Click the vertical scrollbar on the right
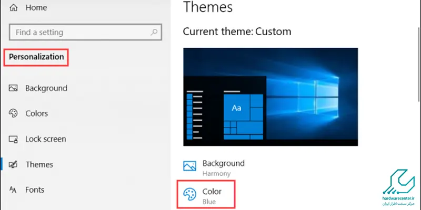This screenshot has height=210, width=421. [419, 64]
